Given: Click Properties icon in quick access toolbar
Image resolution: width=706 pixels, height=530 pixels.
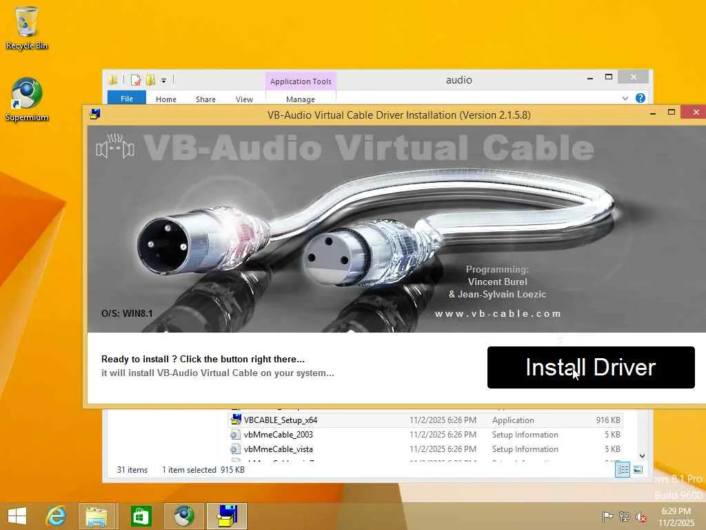Looking at the screenshot, I should click(136, 80).
